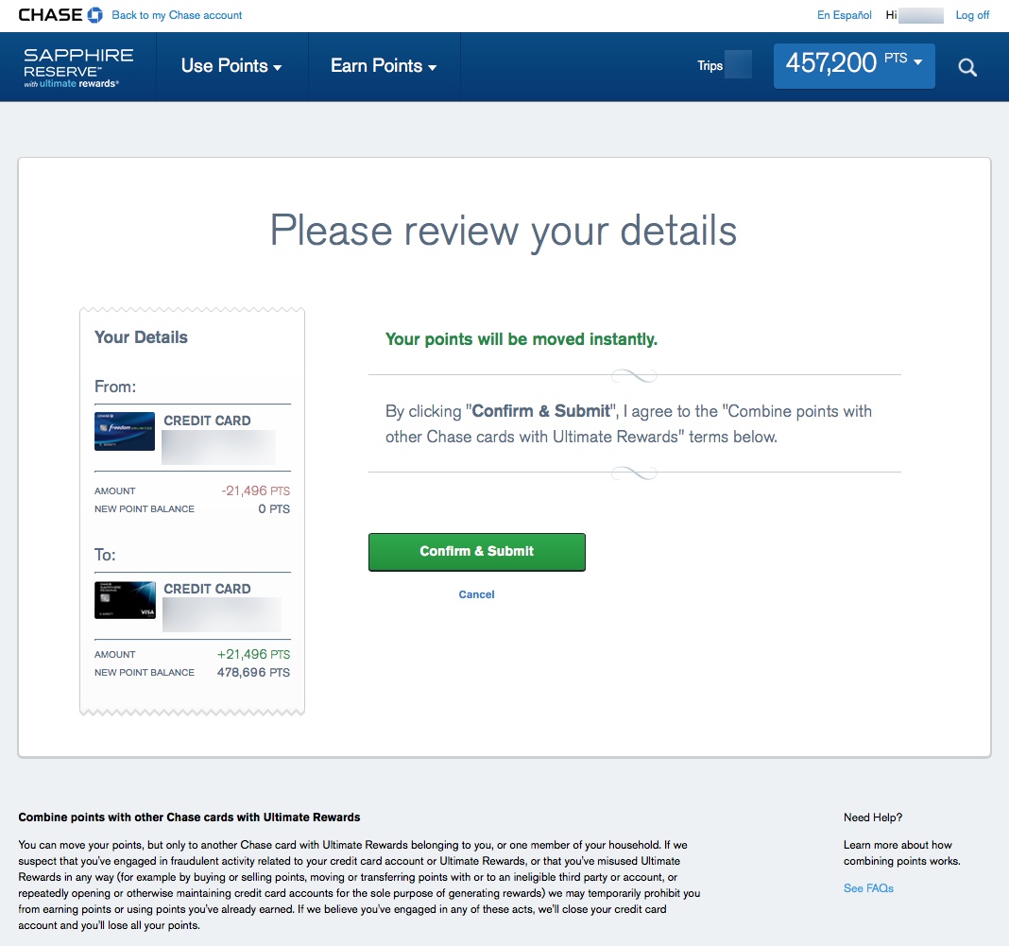Open the See FAQs link
Viewport: 1009px width, 946px height.
(x=868, y=888)
